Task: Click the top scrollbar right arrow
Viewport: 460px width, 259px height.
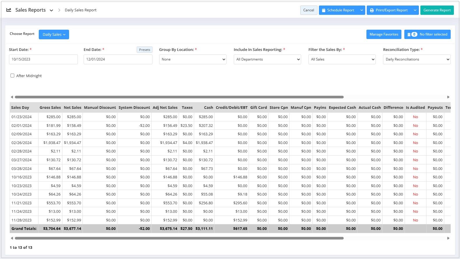Action: tap(448, 97)
